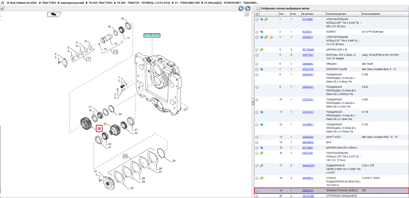Click the download icon under the breadcrumb
The height and width of the screenshot is (198, 409).
tap(2, 8)
